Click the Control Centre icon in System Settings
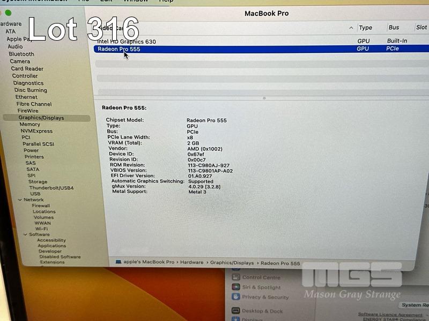 click(235, 277)
